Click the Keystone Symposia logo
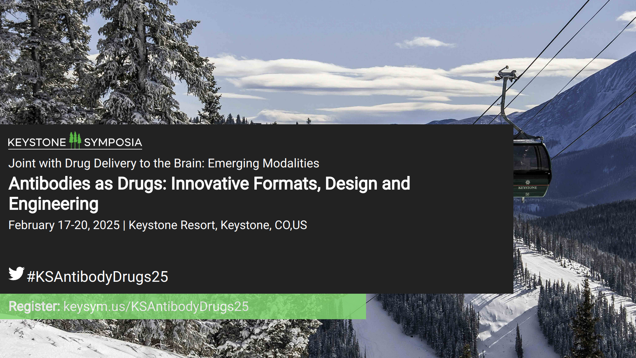Viewport: 636px width, 358px height. tap(75, 141)
